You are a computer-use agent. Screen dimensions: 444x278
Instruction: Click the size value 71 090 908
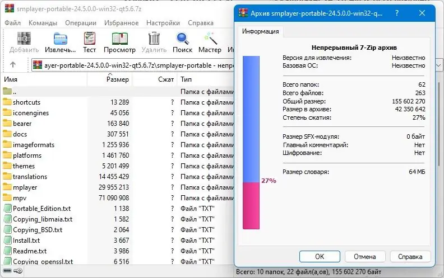tap(114, 198)
